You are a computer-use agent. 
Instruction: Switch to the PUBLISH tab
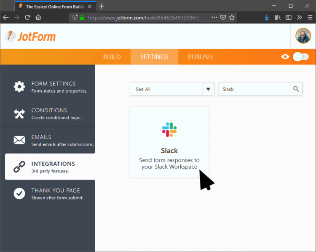[x=200, y=57]
